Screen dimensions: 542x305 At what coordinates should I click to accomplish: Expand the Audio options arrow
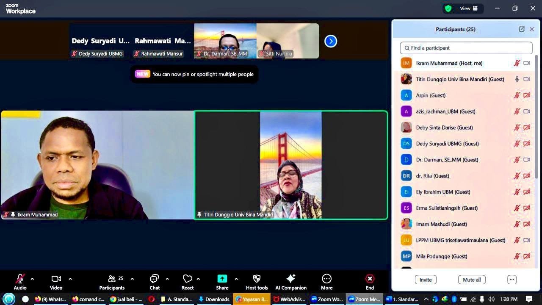32,279
